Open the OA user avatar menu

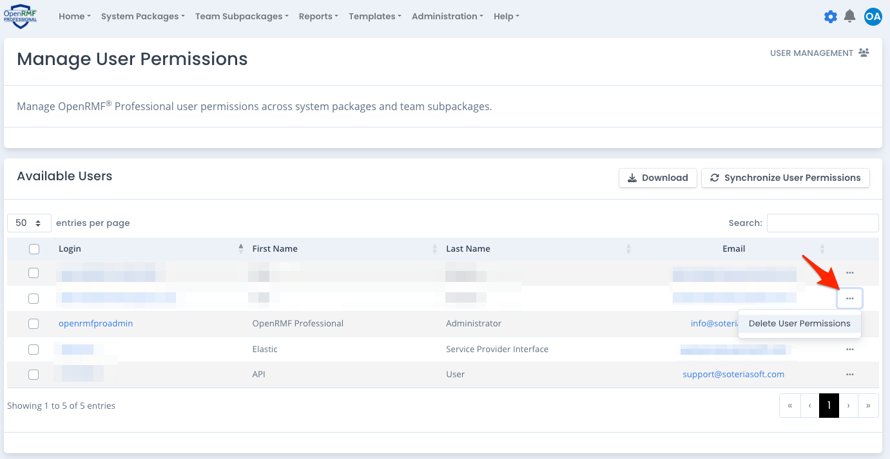point(873,17)
